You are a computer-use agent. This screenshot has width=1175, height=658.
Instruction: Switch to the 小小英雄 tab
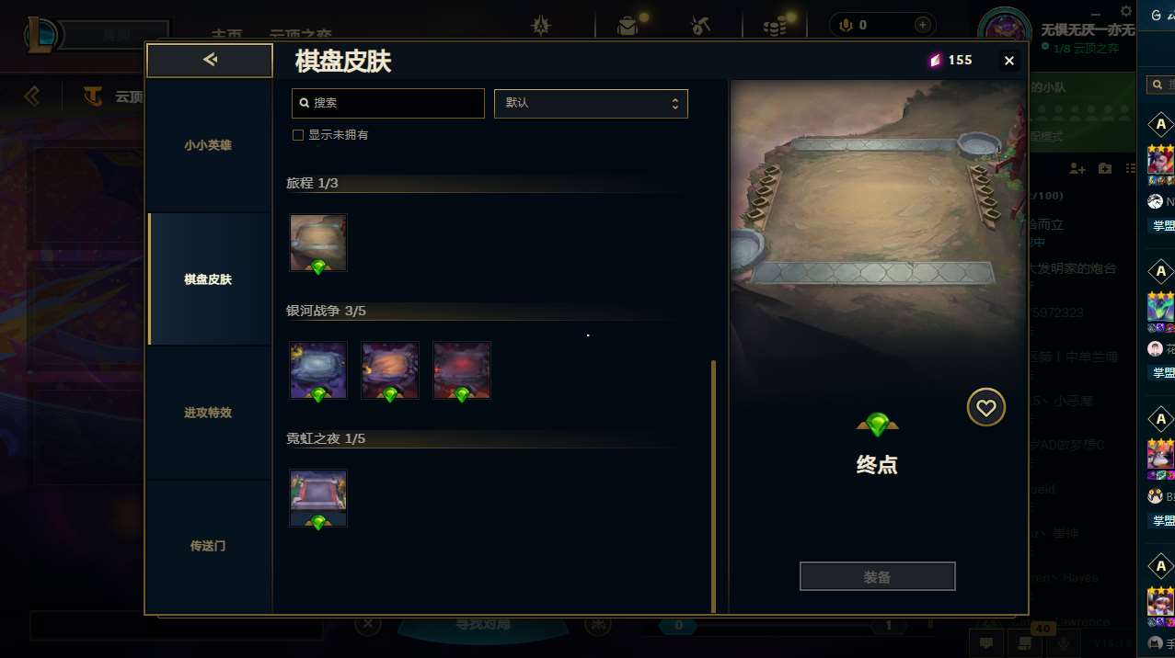pos(208,145)
